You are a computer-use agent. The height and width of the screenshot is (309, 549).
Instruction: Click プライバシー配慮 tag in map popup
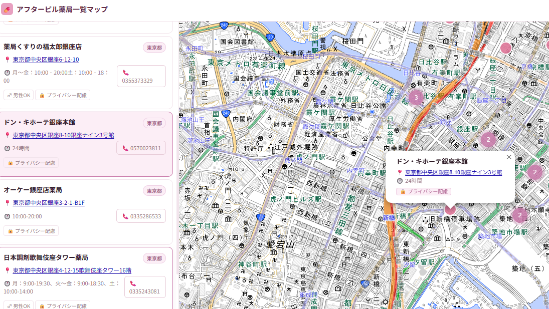pyautogui.click(x=424, y=191)
